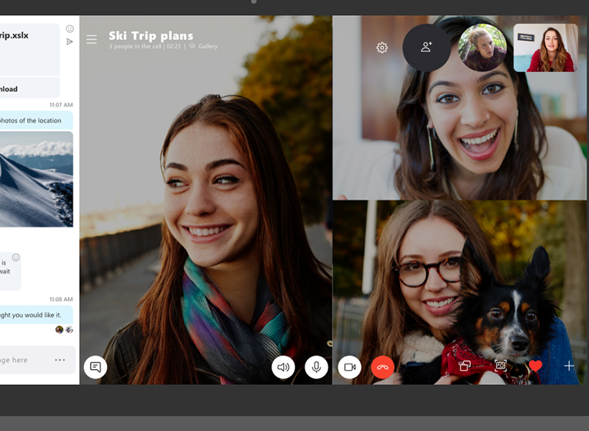
Task: End the call with red hang-up button
Action: [x=383, y=367]
